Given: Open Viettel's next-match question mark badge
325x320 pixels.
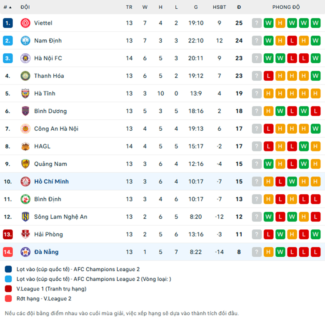Looking at the screenshot, I should tap(257, 23).
